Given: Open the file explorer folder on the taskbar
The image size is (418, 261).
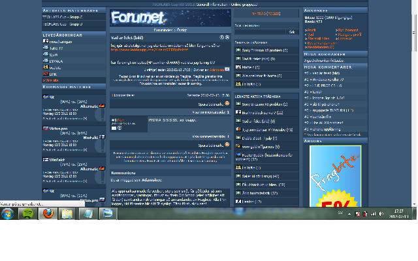Looking at the screenshot, I should [x=67, y=213].
